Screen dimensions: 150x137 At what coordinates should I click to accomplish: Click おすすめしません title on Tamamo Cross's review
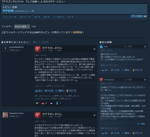pyautogui.click(x=52, y=114)
